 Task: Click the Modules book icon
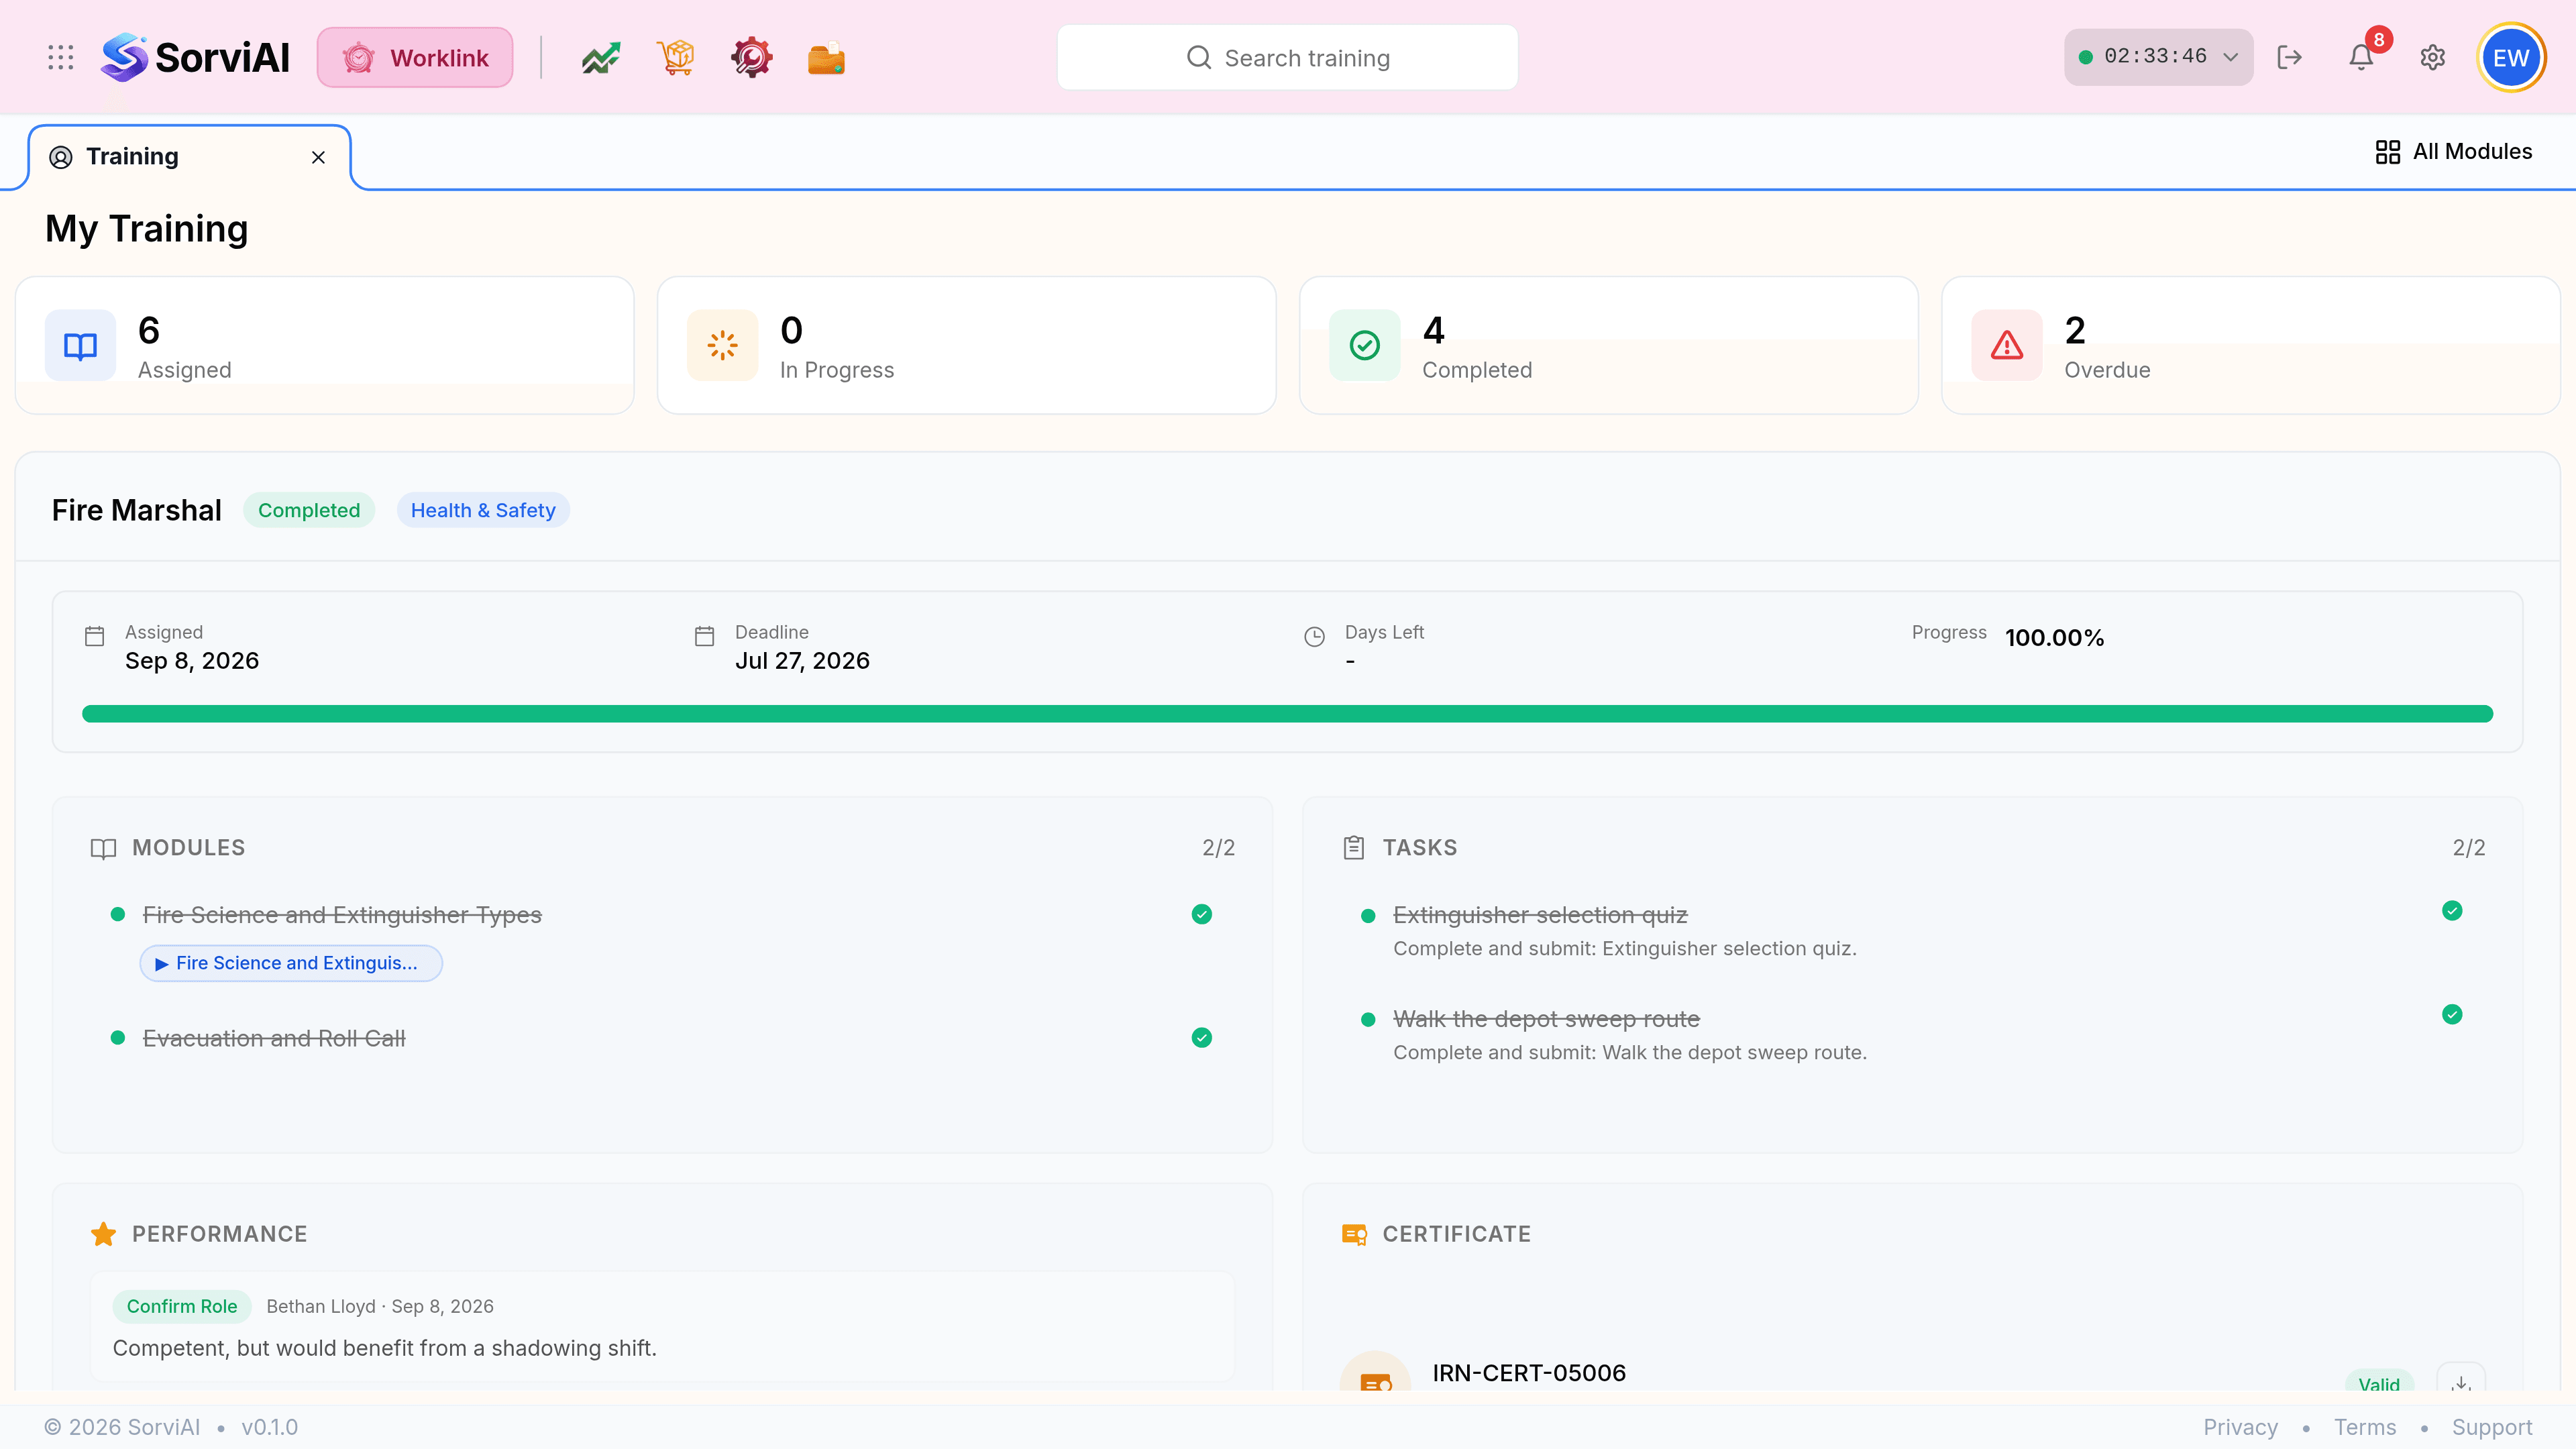[103, 848]
